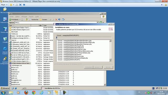Open Fichier menu in Explorer window
Viewport: 168px width, 95px height.
(x=12, y=17)
